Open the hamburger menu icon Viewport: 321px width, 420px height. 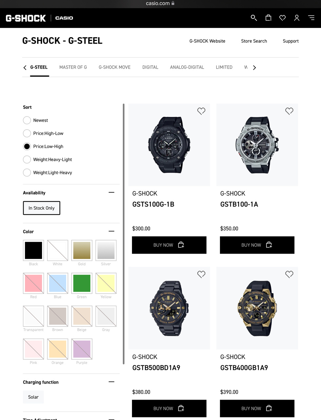pos(311,18)
